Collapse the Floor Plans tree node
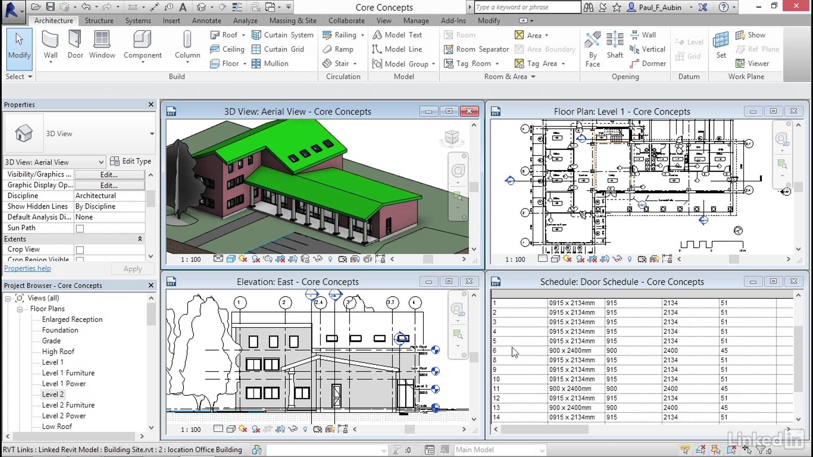The width and height of the screenshot is (813, 457). pos(19,309)
